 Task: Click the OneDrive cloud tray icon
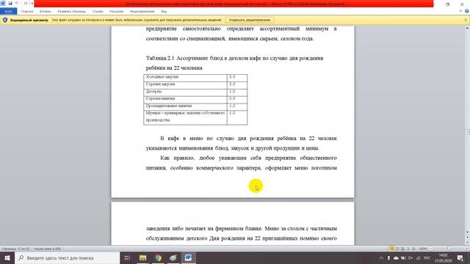click(x=396, y=257)
